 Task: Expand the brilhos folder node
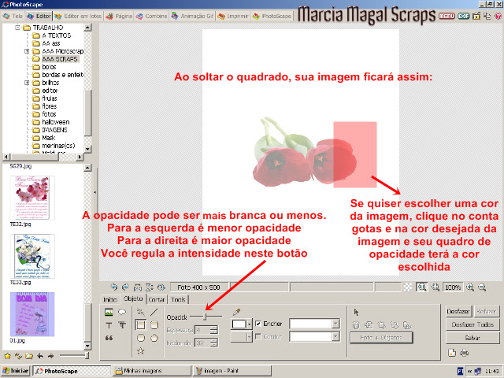click(27, 83)
